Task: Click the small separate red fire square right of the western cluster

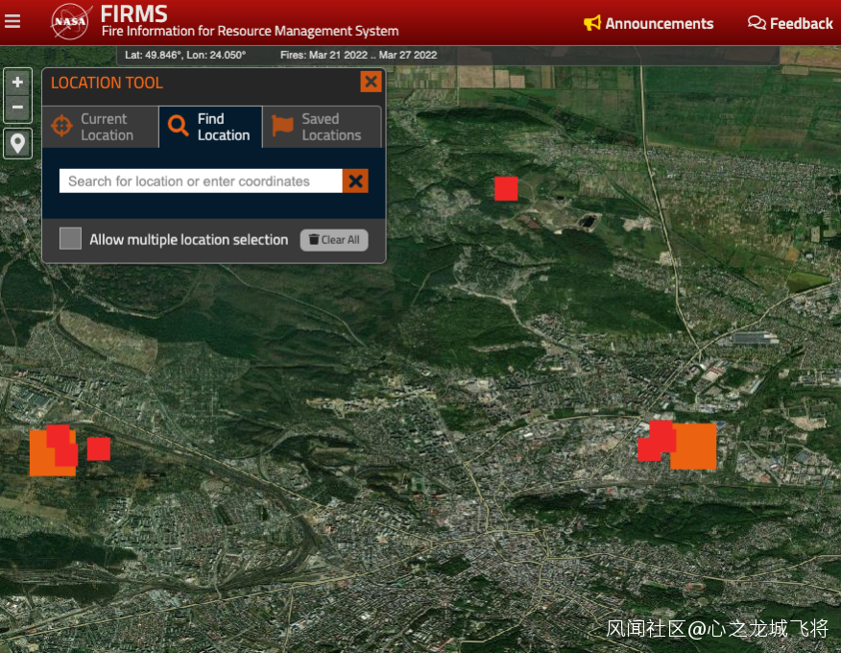Action: pyautogui.click(x=99, y=448)
